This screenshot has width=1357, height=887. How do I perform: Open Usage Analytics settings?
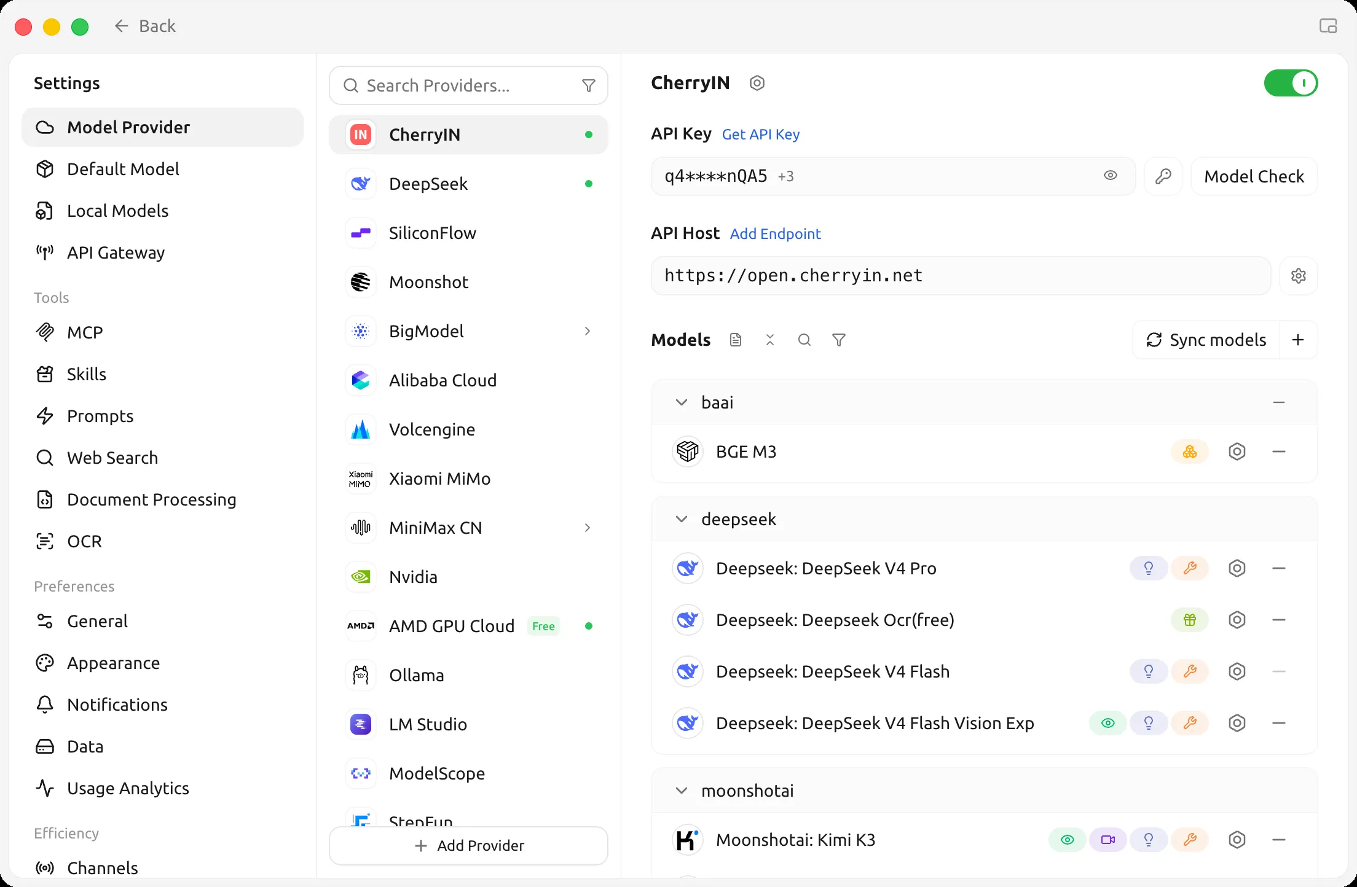pyautogui.click(x=162, y=788)
